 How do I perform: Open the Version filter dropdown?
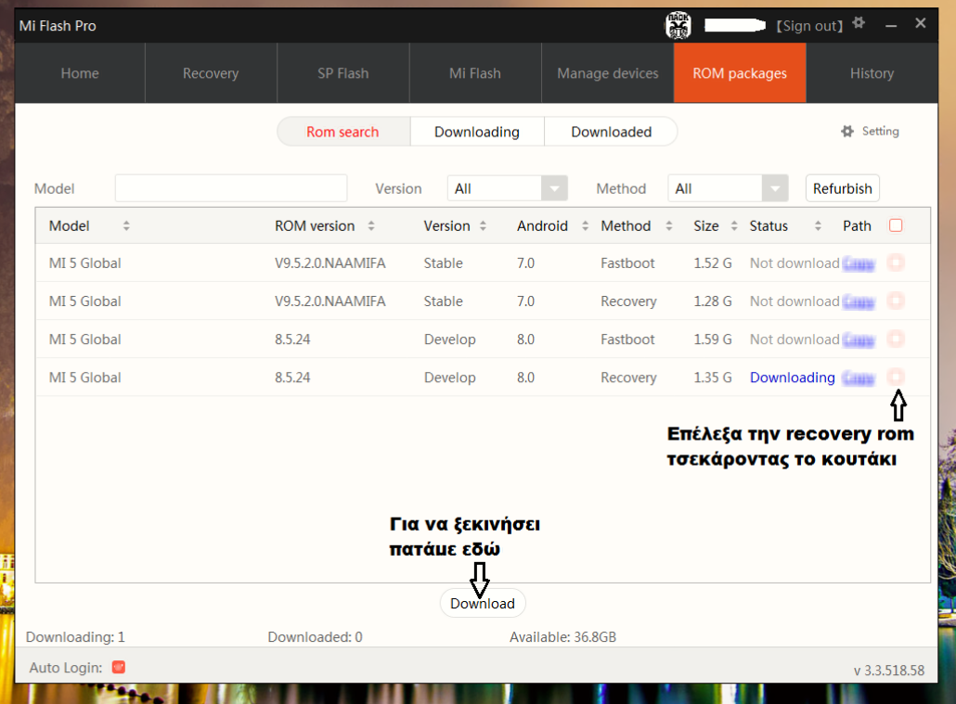click(x=554, y=188)
